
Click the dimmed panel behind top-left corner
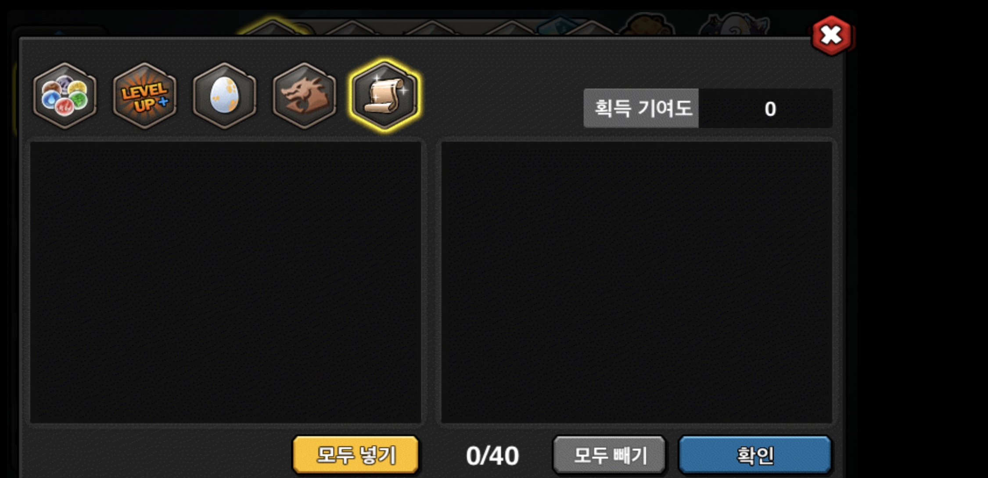point(58,32)
